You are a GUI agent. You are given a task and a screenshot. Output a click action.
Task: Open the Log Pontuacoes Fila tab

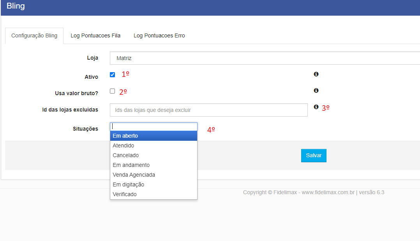[x=95, y=35]
